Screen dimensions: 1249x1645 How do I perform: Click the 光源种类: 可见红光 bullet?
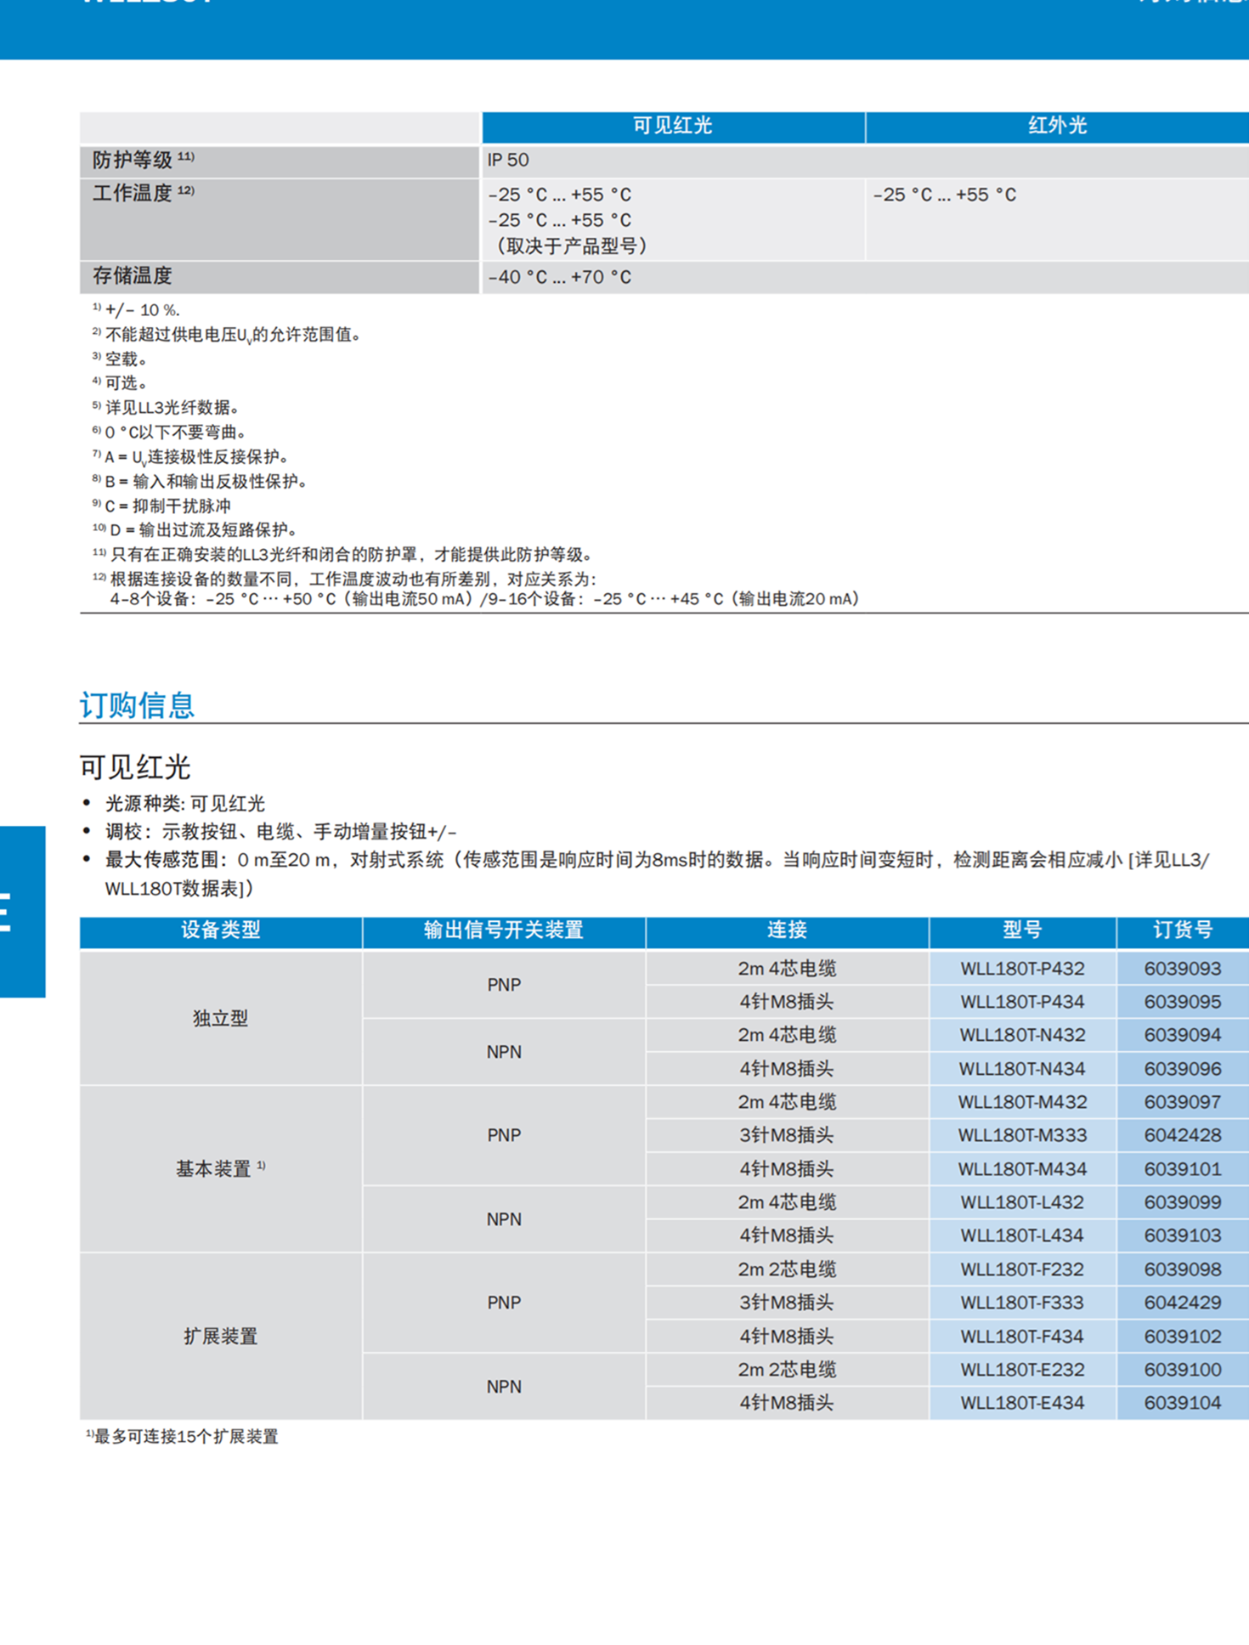[184, 804]
